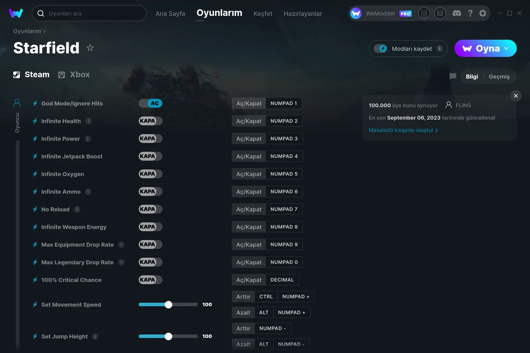Click info icon next to Infinite Health
Viewport: 530px width, 353px height.
tap(89, 121)
